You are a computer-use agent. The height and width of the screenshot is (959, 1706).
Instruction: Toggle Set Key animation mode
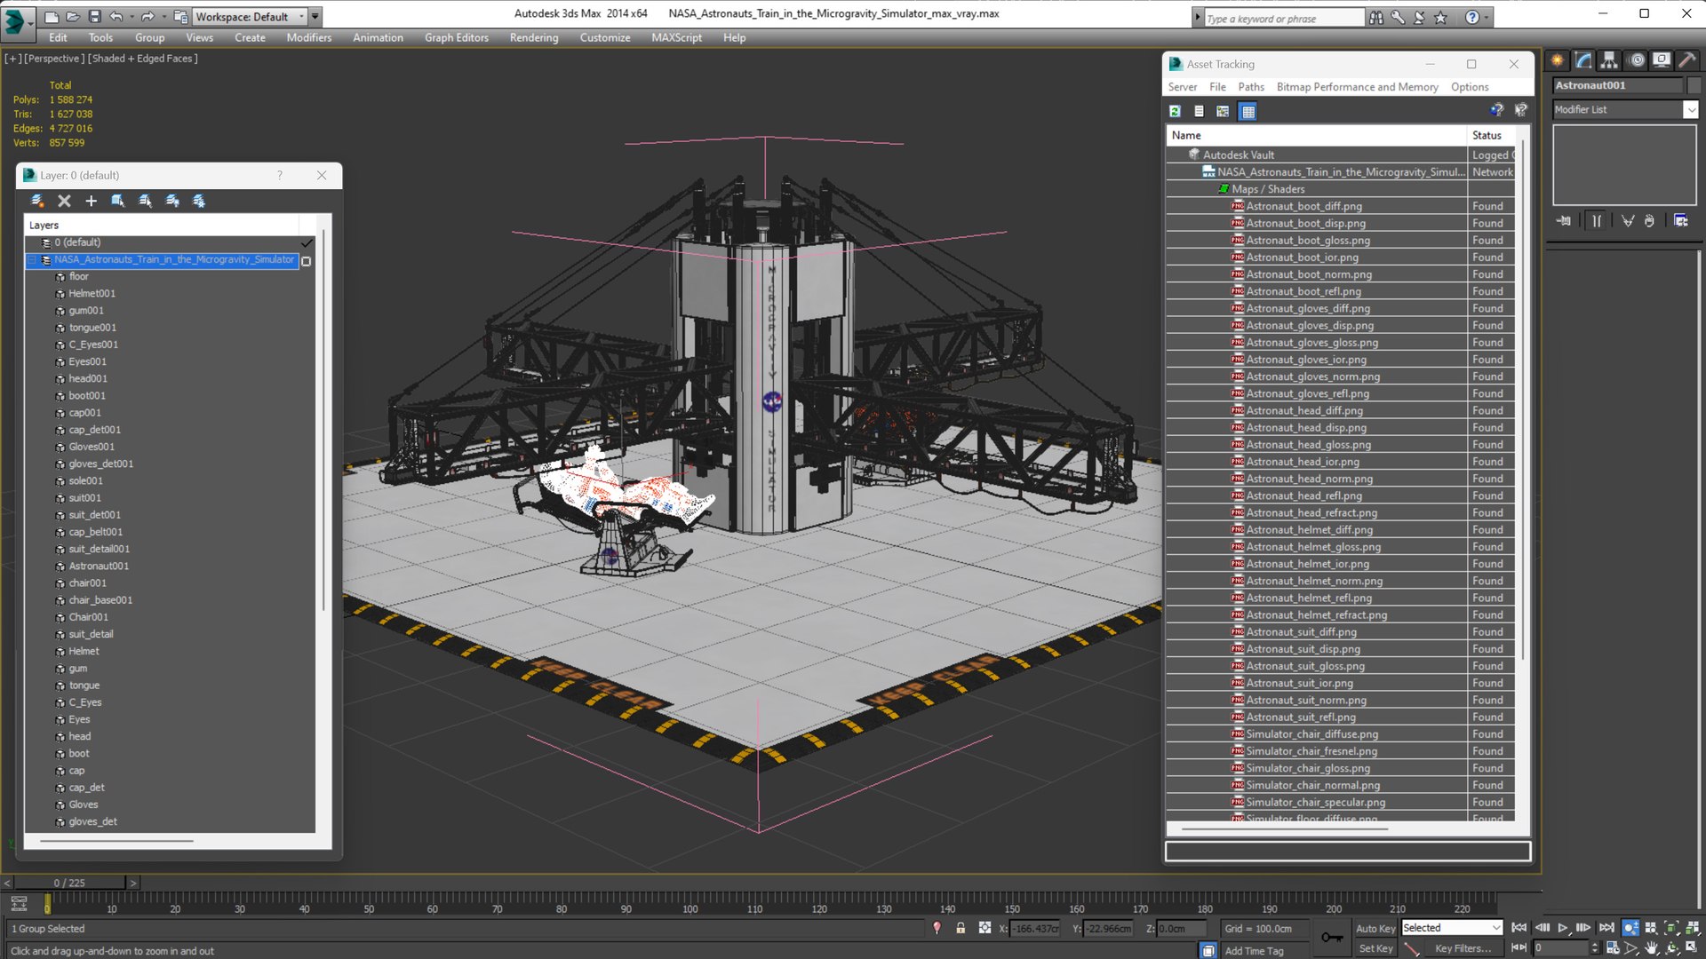pos(1375,948)
